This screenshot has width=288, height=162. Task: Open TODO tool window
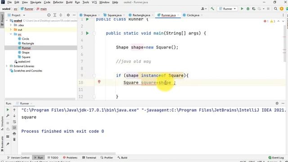pyautogui.click(x=53, y=157)
